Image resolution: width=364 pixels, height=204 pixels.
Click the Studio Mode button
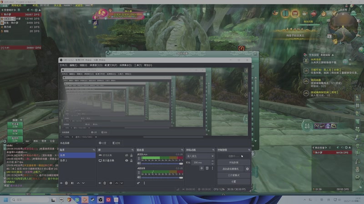click(234, 175)
